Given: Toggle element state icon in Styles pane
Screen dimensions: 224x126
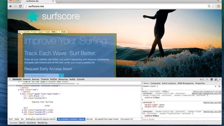Looking at the screenshot, I should point(219,86).
